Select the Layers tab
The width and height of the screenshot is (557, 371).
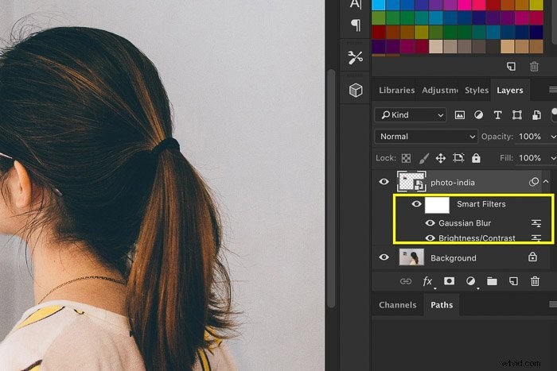click(x=510, y=90)
